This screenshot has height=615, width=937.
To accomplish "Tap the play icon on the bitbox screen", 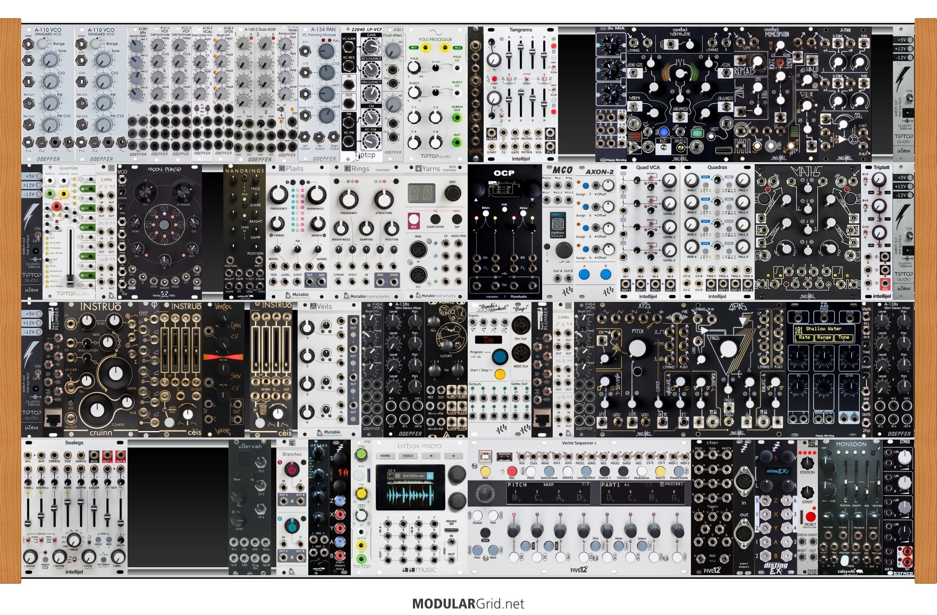I will coord(430,476).
